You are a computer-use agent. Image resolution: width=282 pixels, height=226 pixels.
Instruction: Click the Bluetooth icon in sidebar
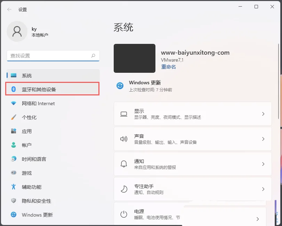coord(14,89)
